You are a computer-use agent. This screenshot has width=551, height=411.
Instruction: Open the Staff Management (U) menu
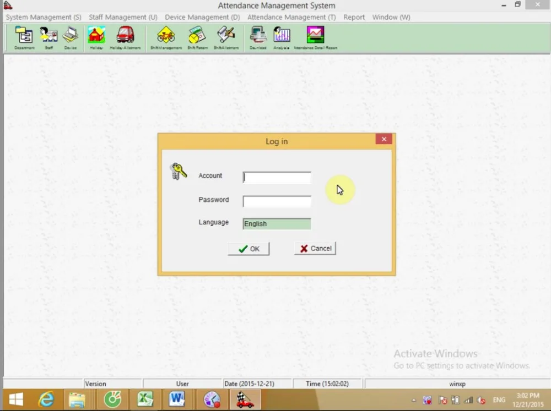(123, 17)
